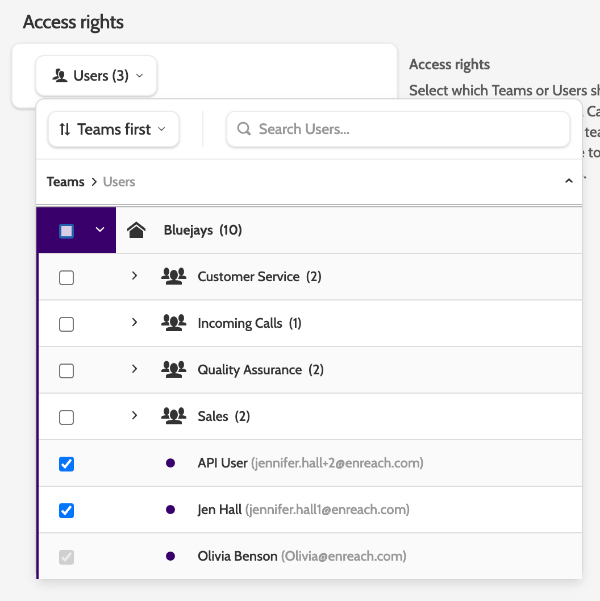The image size is (600, 601).
Task: Click the Incoming Calls team icon
Action: [x=173, y=323]
